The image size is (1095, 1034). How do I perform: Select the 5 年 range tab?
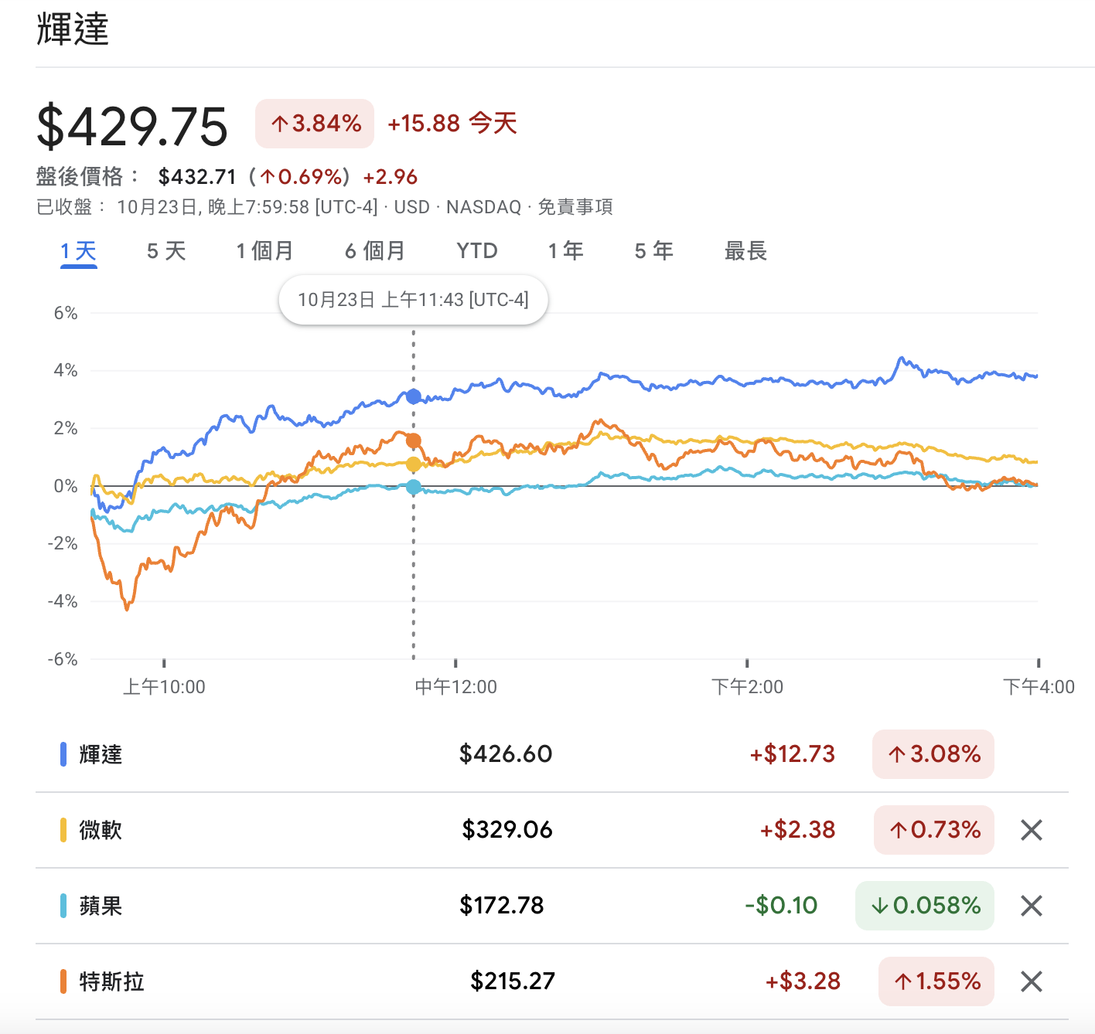point(654,251)
